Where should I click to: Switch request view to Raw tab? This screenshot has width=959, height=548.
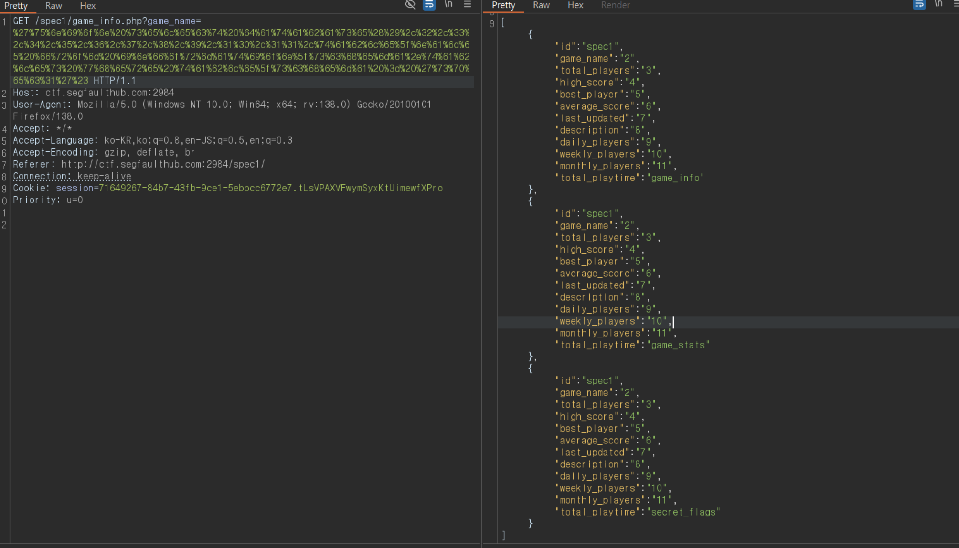point(53,6)
